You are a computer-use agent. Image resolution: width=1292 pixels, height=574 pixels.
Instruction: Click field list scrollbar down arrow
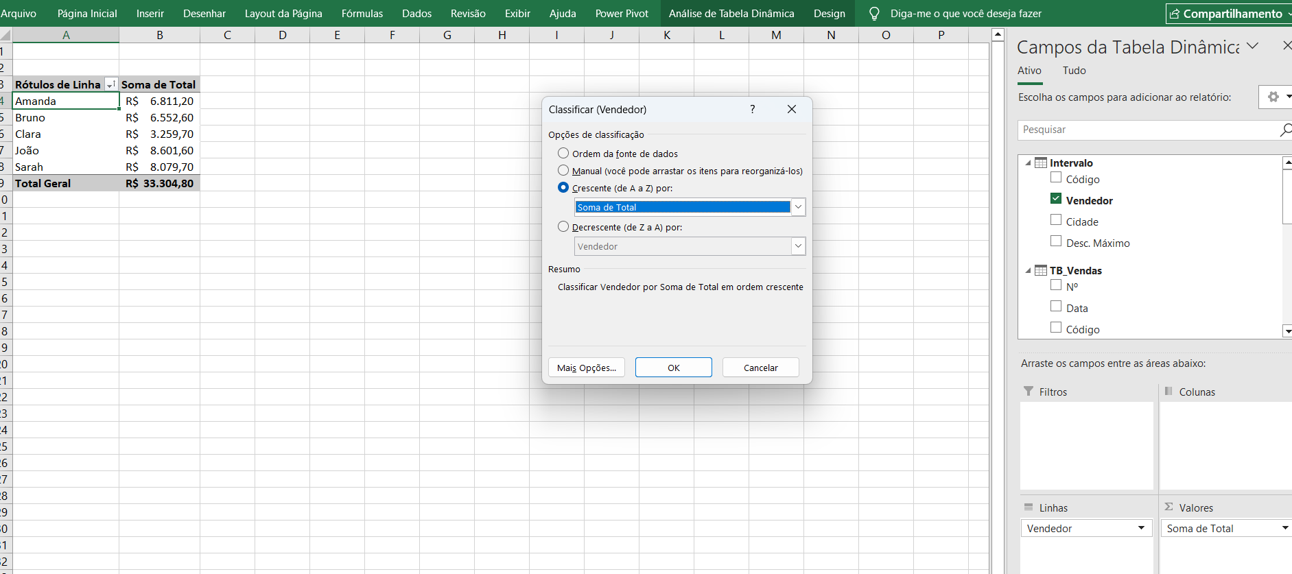(x=1287, y=331)
